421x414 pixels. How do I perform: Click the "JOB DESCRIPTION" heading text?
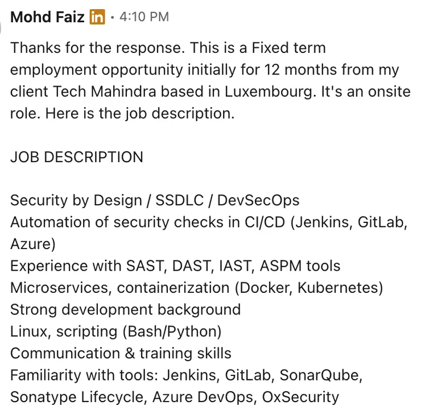(76, 157)
